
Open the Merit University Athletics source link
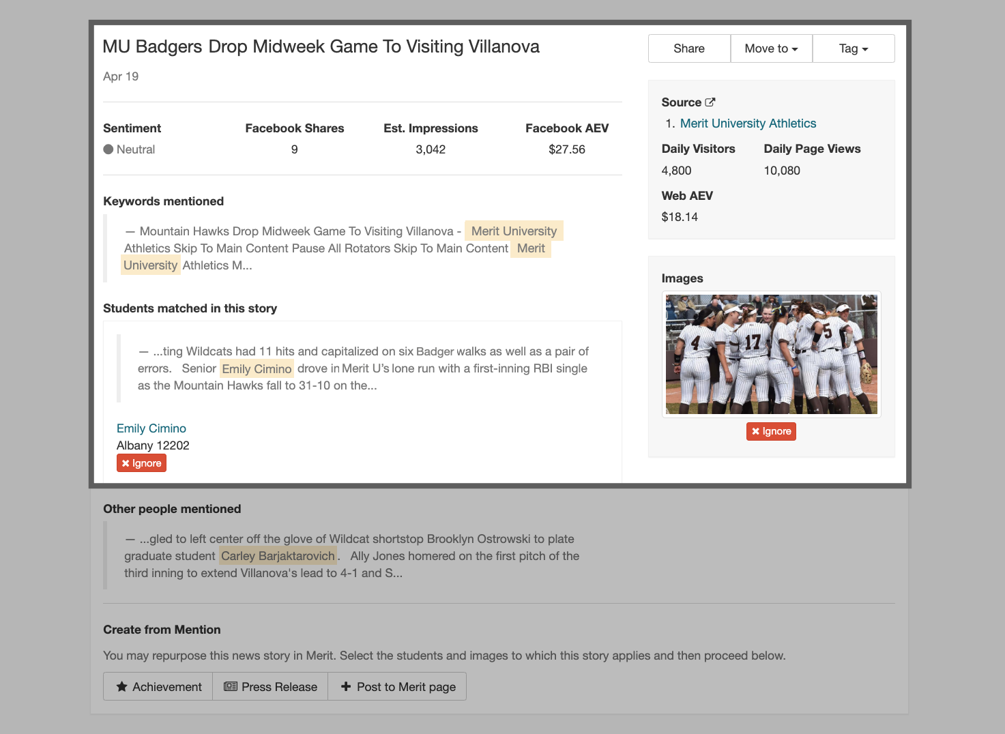pyautogui.click(x=748, y=123)
